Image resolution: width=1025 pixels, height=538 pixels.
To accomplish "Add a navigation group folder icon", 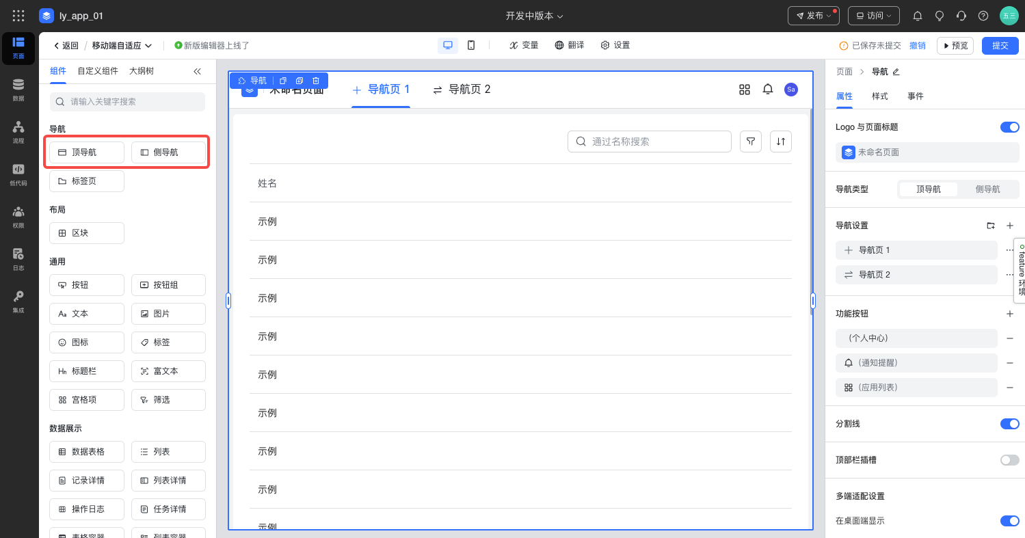I will pos(991,226).
